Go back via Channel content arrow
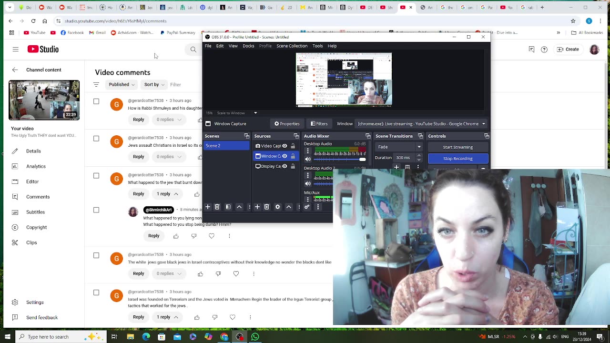Image resolution: width=610 pixels, height=343 pixels. [x=15, y=70]
